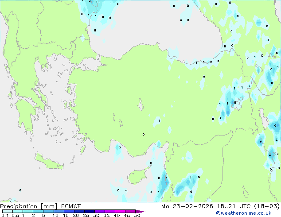Image resolution: width=281 pixels, height=217 pixels.
Task: Pick the 2–5 mm legend color box
Action: point(38,211)
